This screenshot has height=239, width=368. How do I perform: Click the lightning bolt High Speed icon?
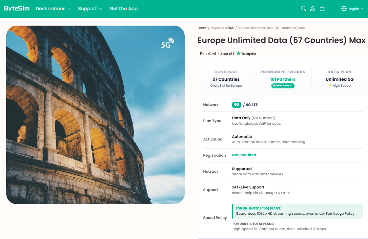pyautogui.click(x=330, y=86)
